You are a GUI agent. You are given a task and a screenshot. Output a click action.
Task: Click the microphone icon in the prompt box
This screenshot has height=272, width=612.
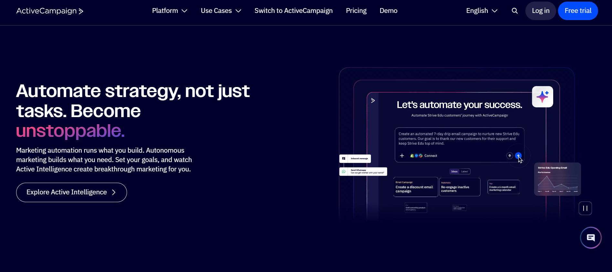pos(510,156)
